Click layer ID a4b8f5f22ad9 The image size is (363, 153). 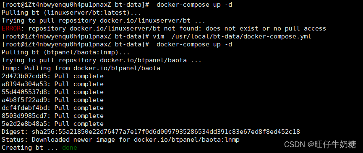coord(24,100)
